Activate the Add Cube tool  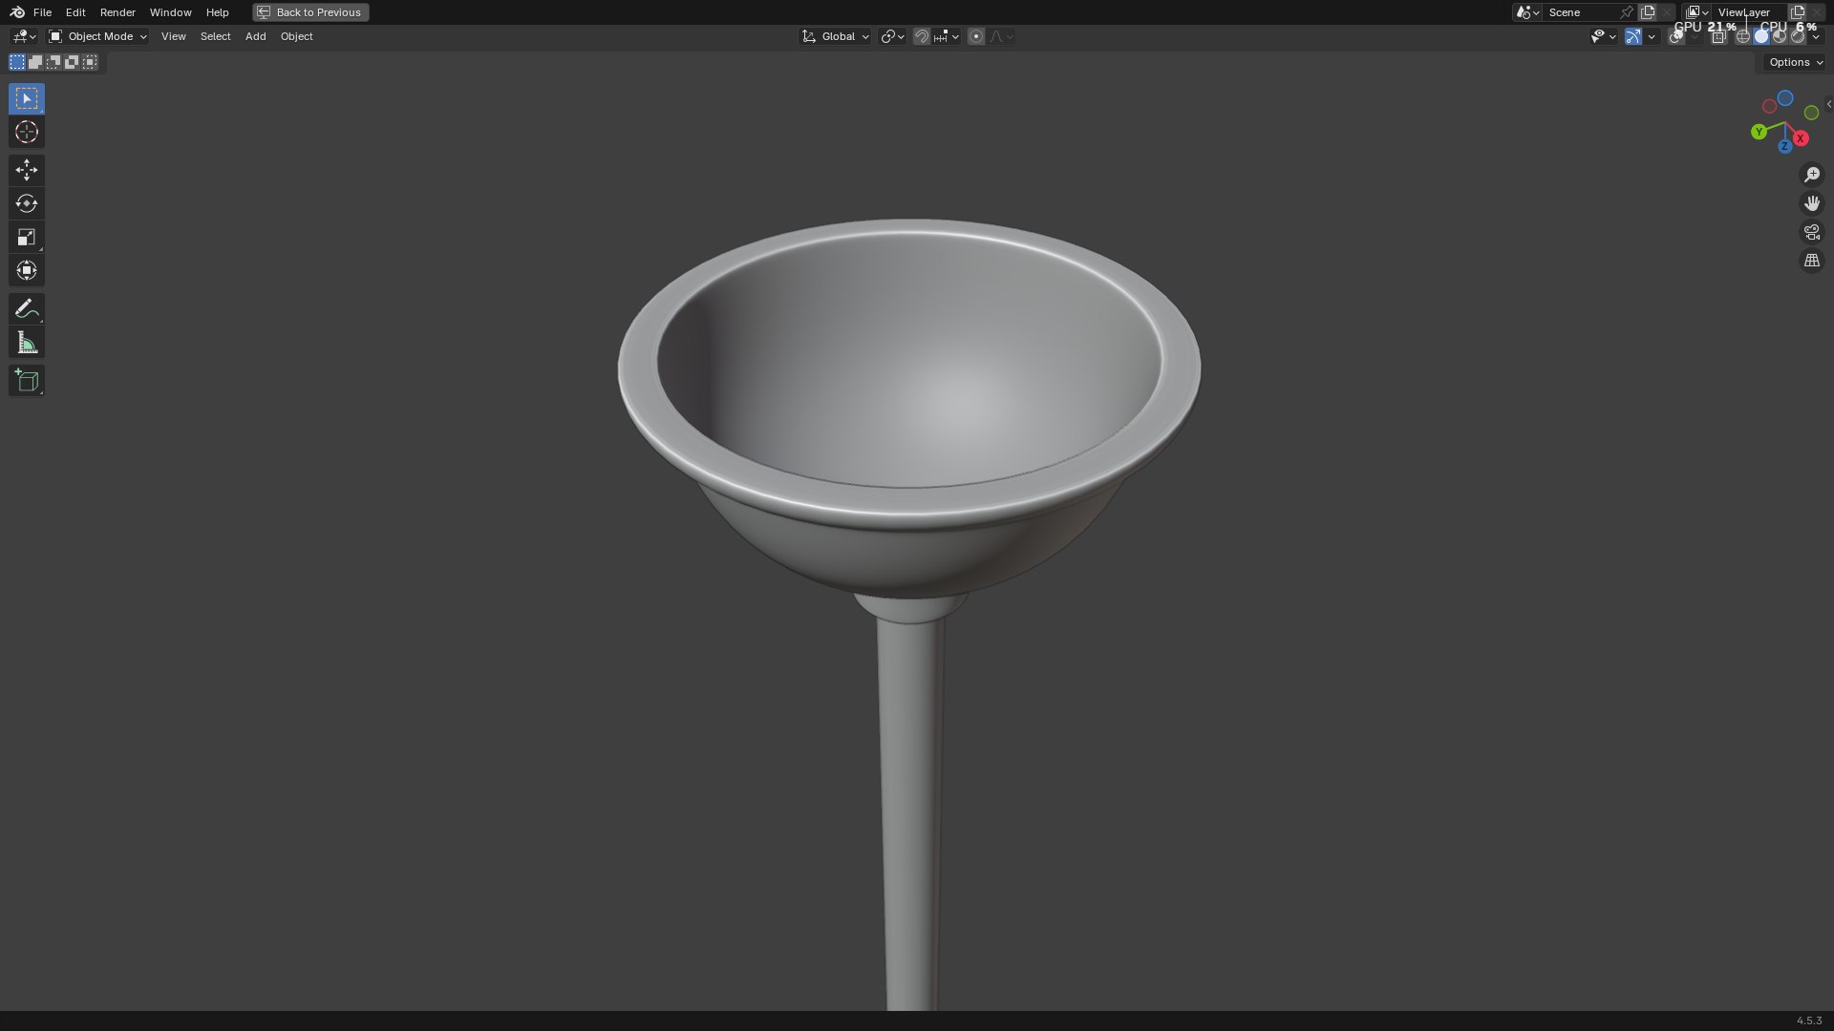(x=27, y=381)
